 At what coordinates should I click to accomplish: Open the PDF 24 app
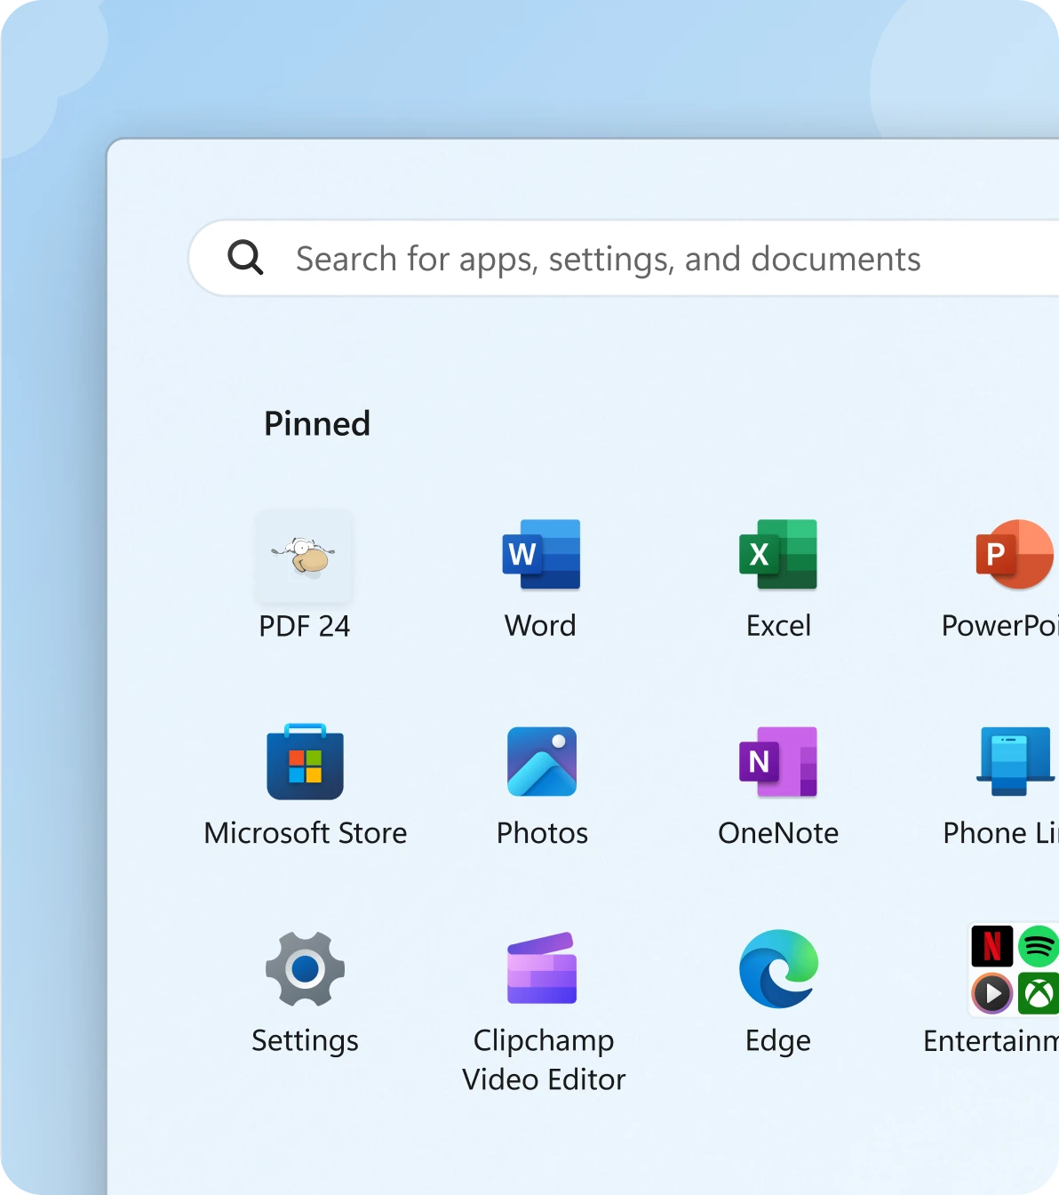pos(305,557)
